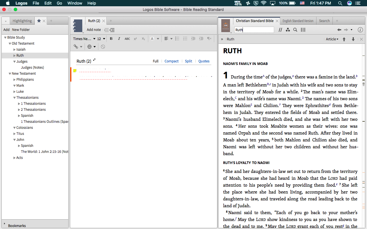Select the star Favorites tab

pos(39,21)
